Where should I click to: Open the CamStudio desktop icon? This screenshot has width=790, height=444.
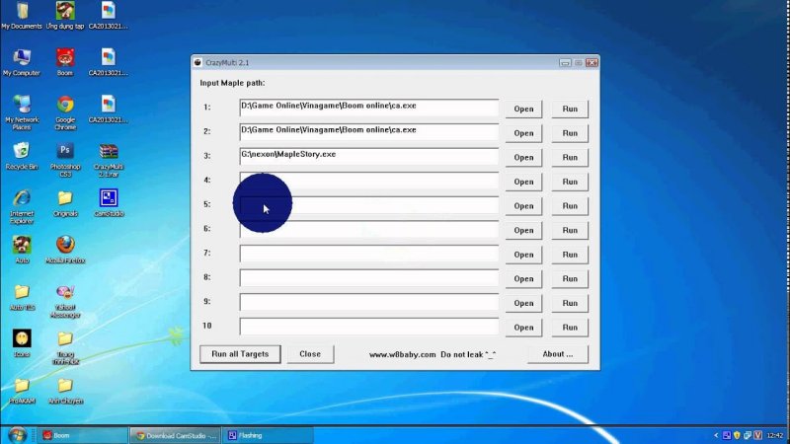pyautogui.click(x=109, y=198)
